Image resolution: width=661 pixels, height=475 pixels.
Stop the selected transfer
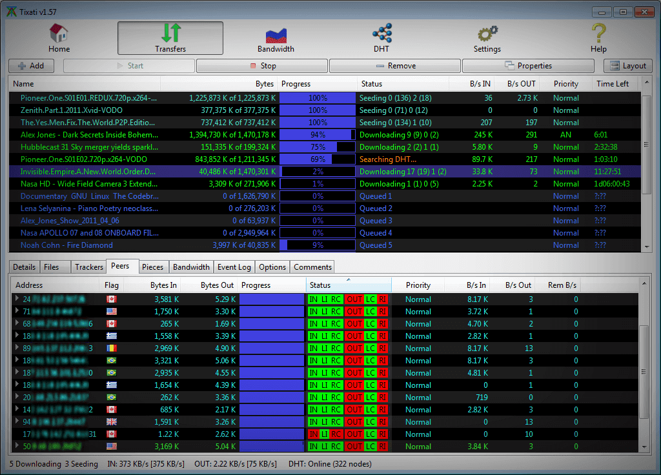(262, 66)
